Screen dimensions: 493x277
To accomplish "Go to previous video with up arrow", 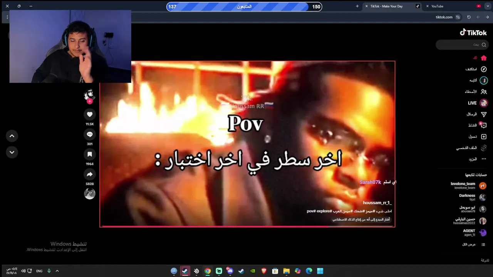I will tap(12, 136).
